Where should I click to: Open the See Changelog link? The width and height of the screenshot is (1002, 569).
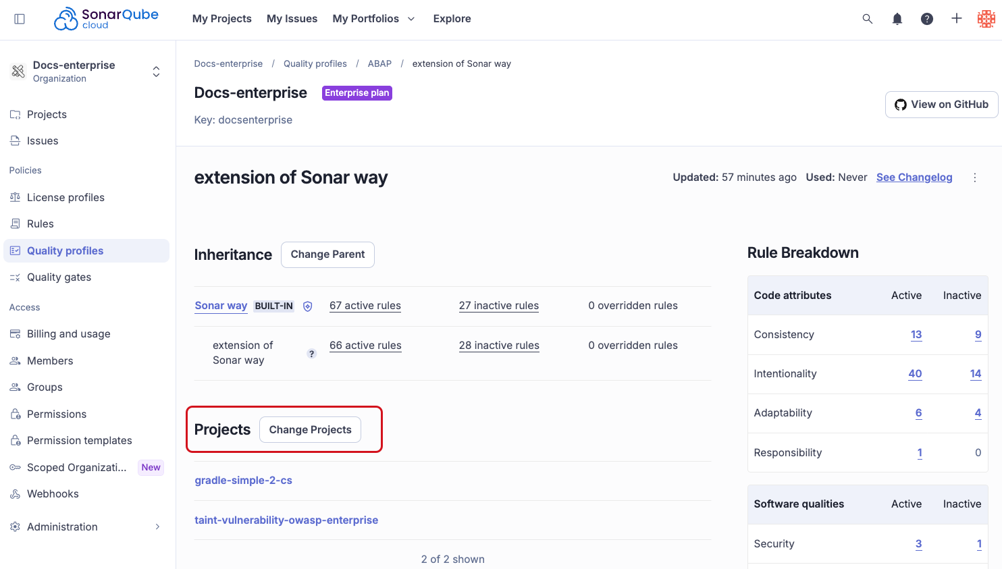[x=914, y=178]
